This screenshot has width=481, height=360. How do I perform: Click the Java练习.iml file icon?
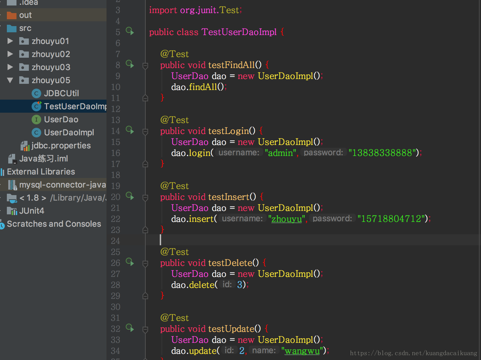point(12,159)
